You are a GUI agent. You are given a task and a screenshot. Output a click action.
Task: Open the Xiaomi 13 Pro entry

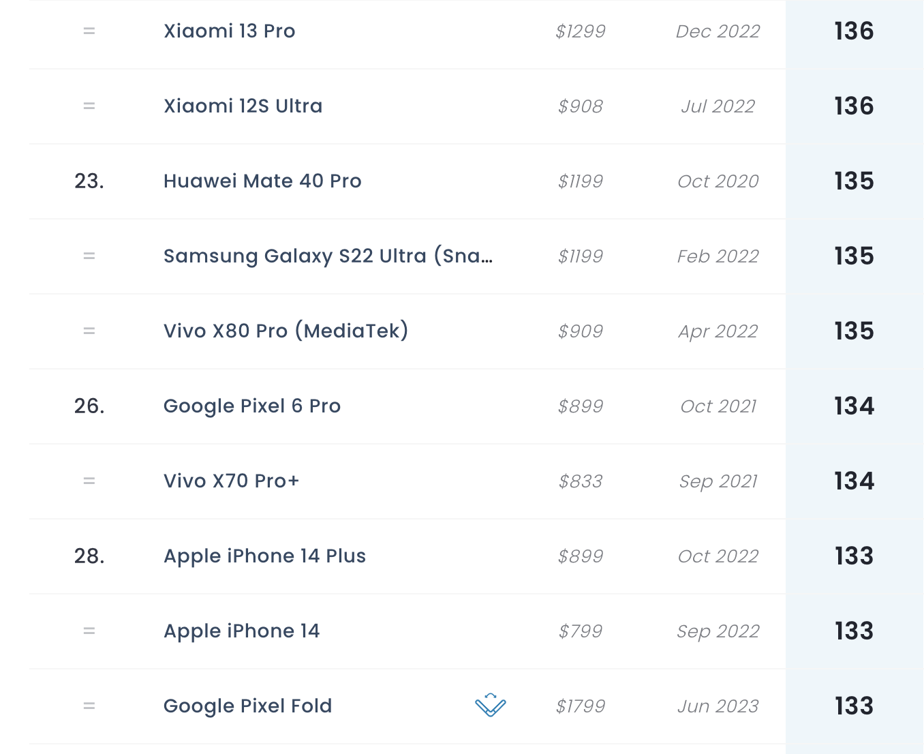(230, 31)
